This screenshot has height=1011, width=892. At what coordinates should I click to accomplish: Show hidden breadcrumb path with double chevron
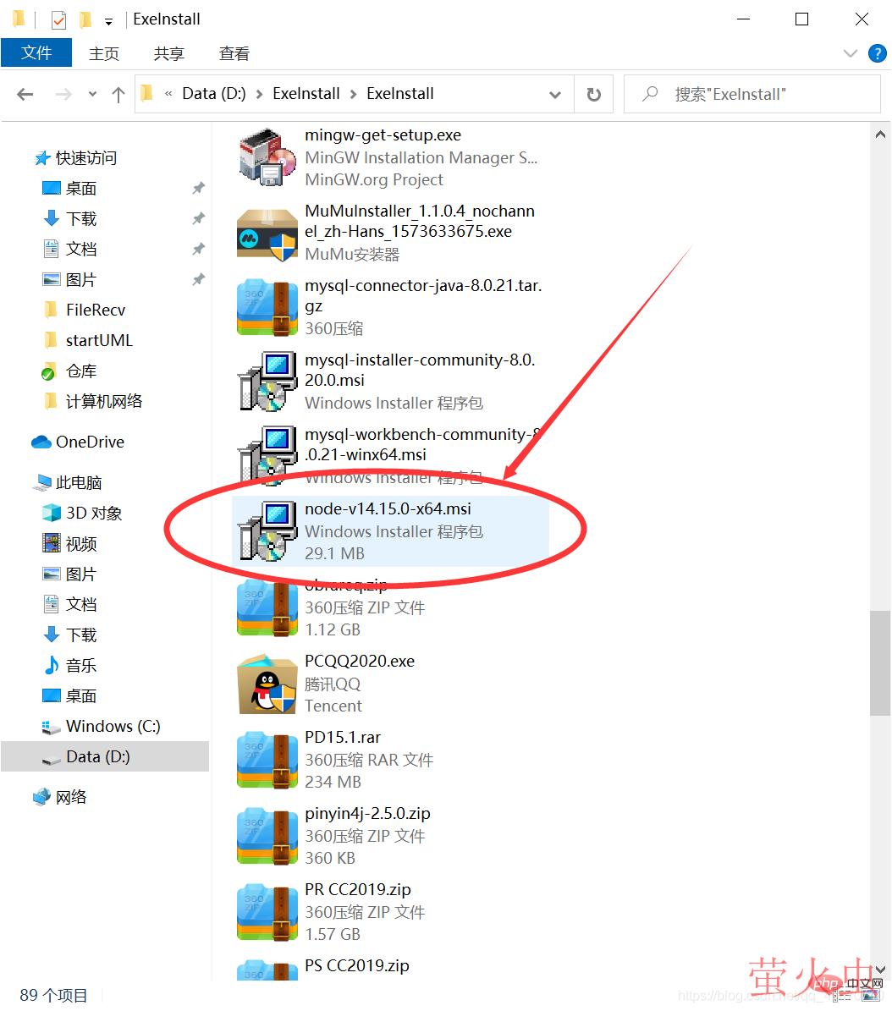coord(168,94)
